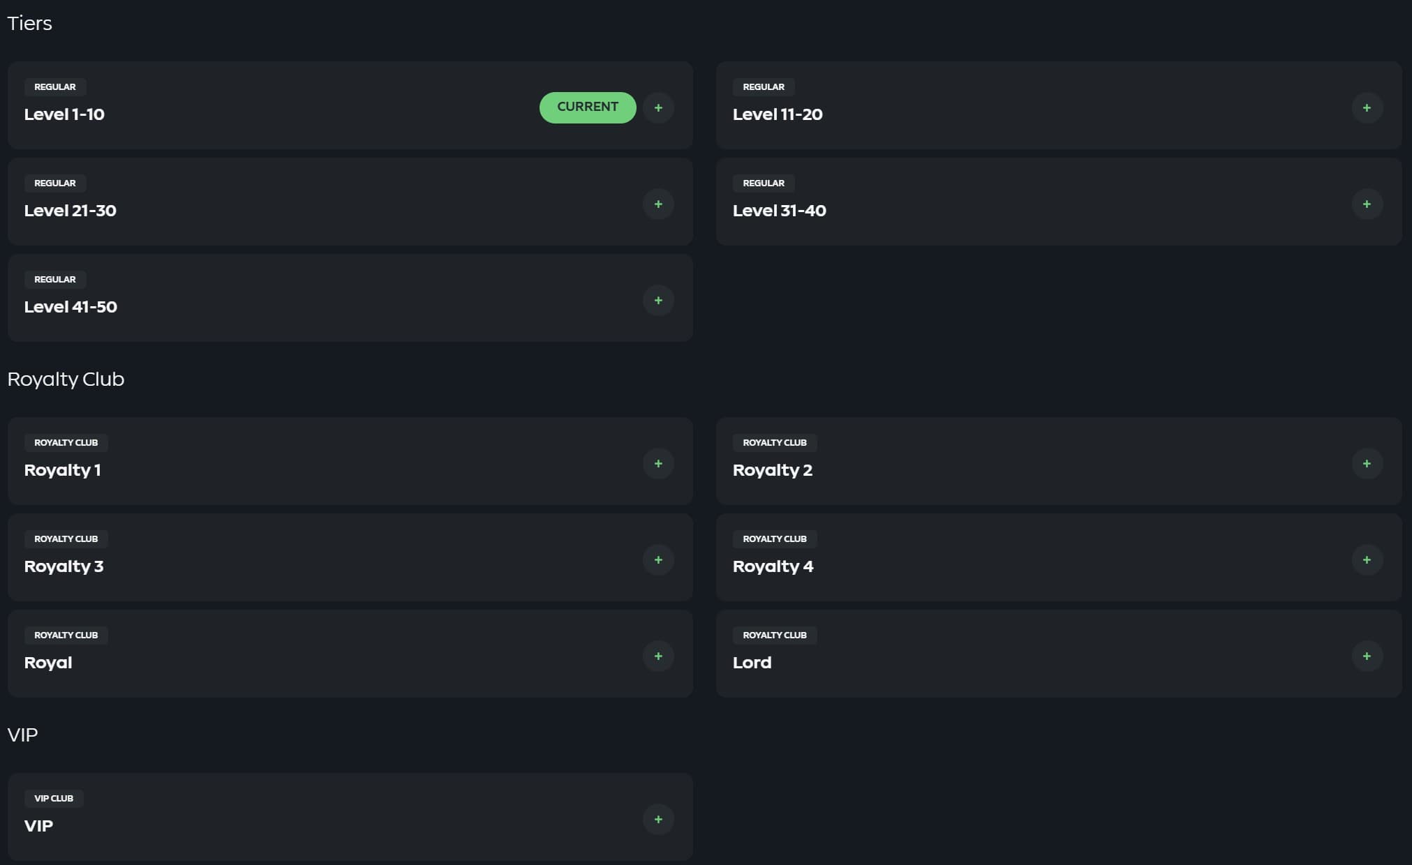Click the plus icon on Royalty 1

coord(658,463)
